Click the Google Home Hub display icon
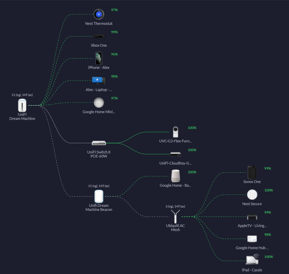289x274 pixels. pos(252,239)
